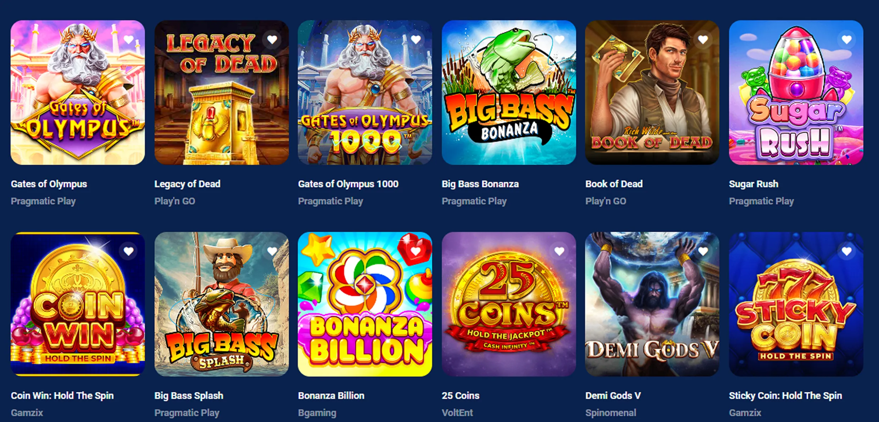
Task: Favorite Gates of Olympus with heart icon
Action: 128,40
